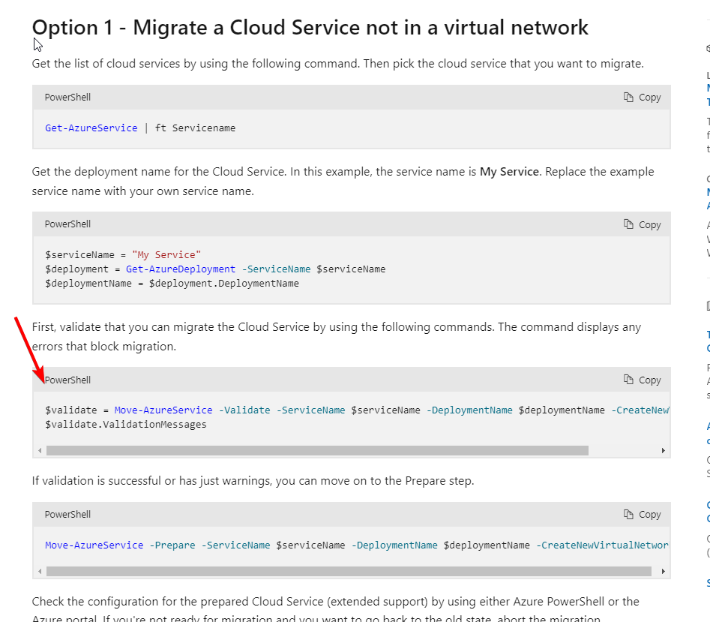Click the PowerShell label above -Prepare block
Viewport: 710px width, 622px height.
tap(67, 515)
